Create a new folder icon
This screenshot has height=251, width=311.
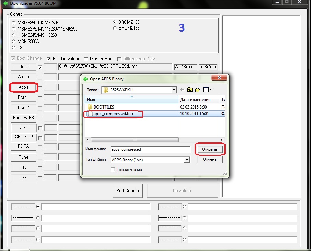pyautogui.click(x=198, y=90)
